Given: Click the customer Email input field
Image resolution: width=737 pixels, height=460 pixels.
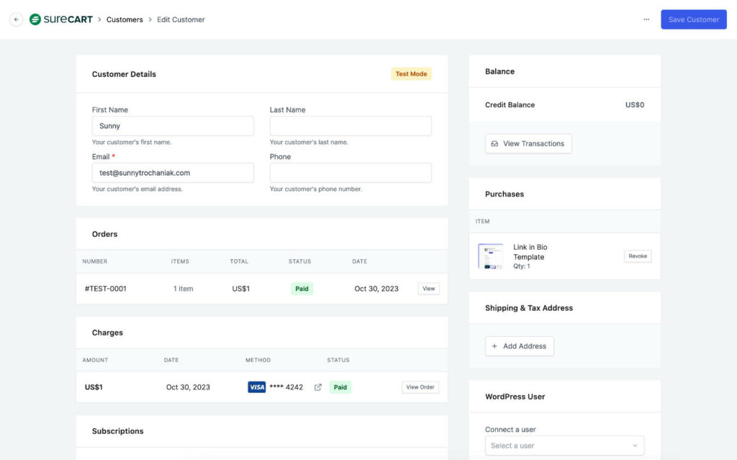Looking at the screenshot, I should coord(173,173).
